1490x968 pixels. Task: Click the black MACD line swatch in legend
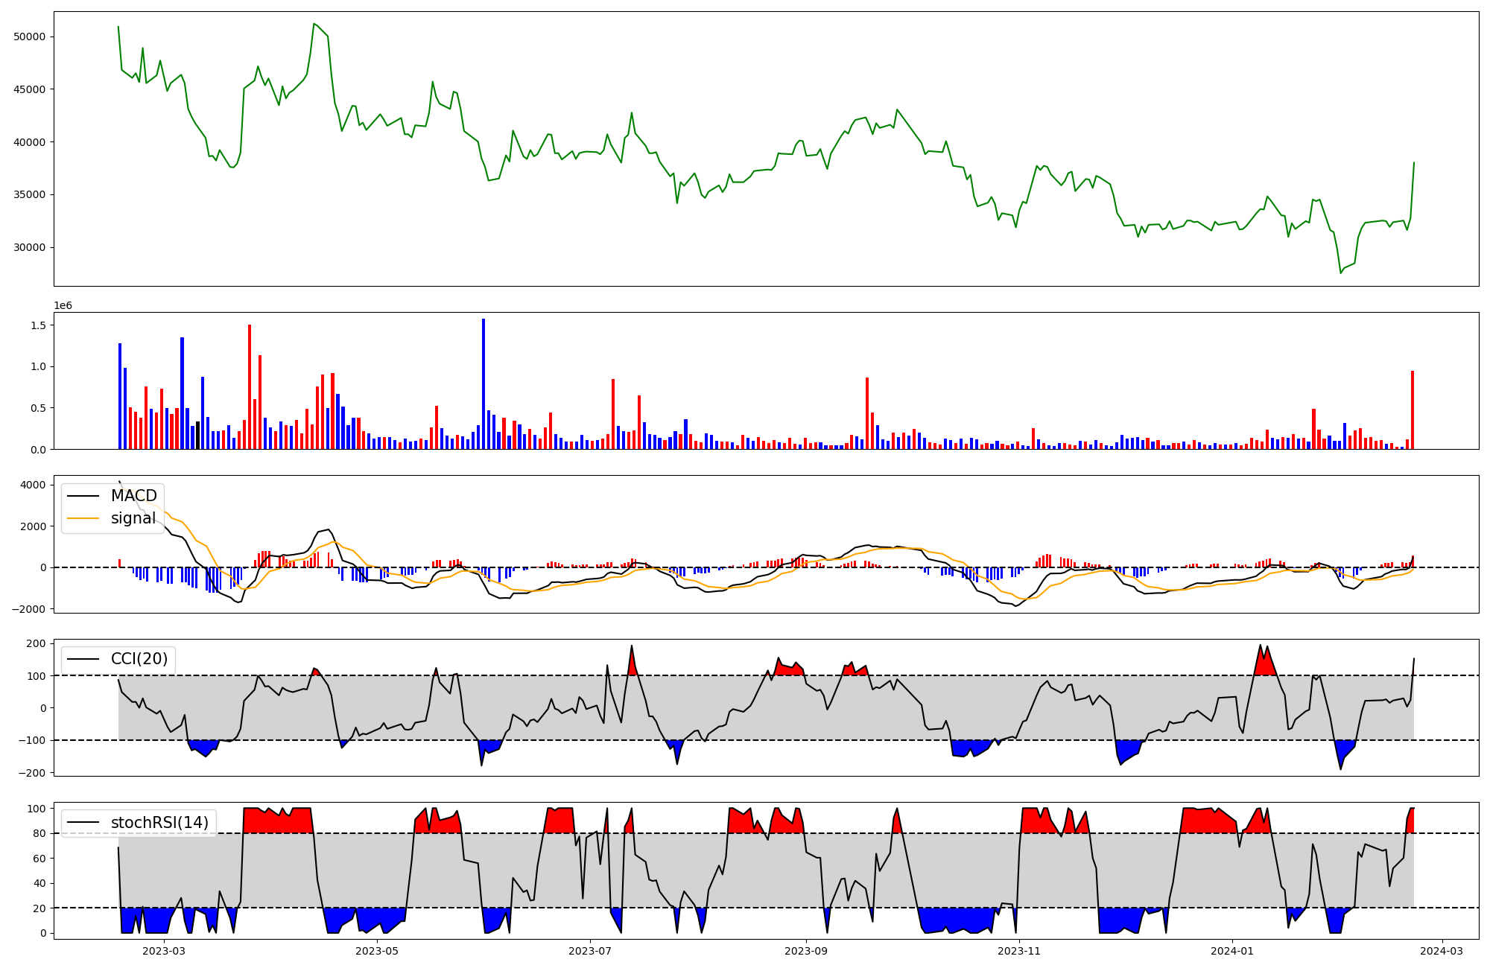[83, 497]
